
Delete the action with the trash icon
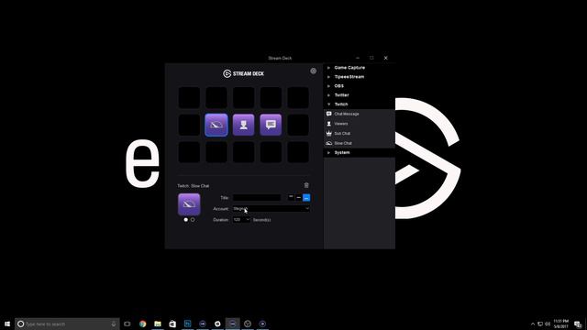pos(306,185)
